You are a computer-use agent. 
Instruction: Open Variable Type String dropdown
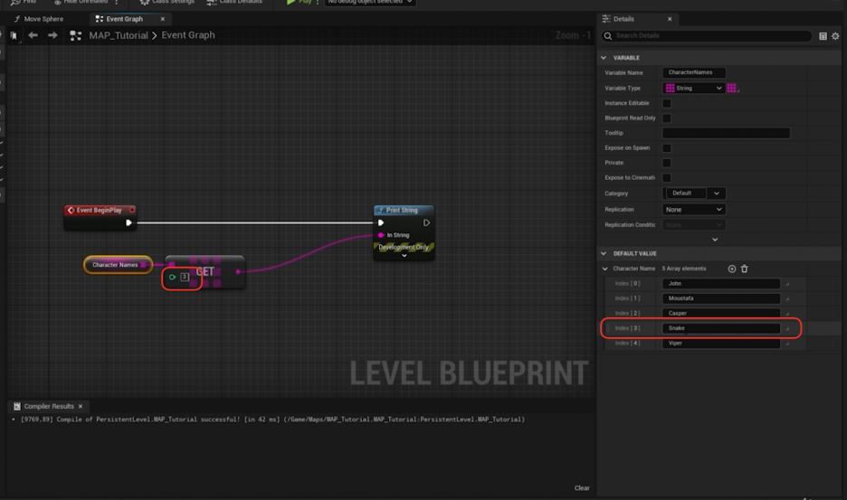[693, 88]
